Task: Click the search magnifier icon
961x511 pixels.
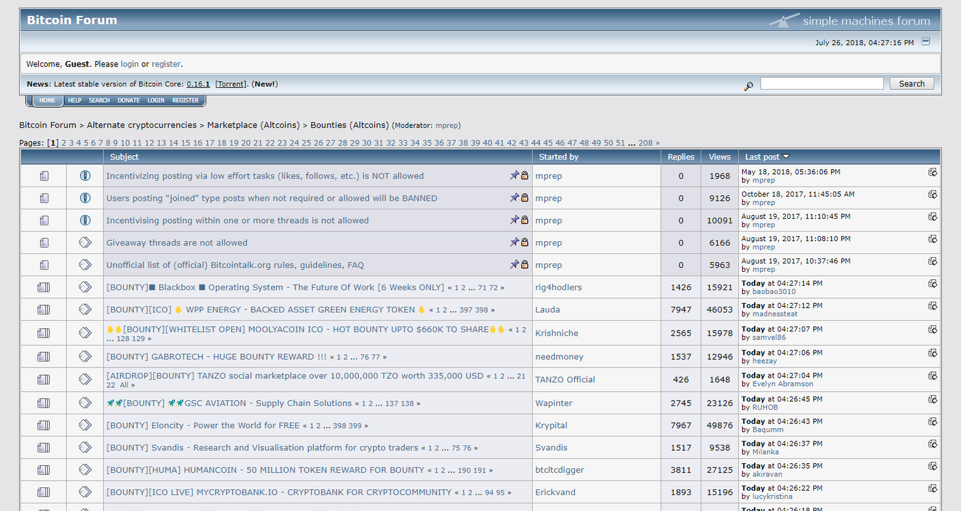Action: click(748, 85)
